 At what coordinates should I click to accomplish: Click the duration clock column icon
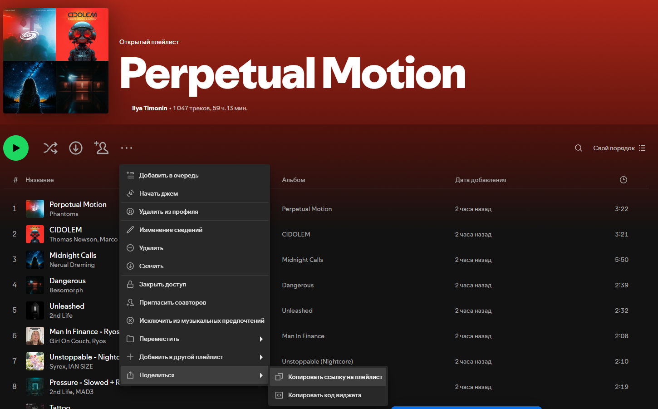tap(624, 180)
